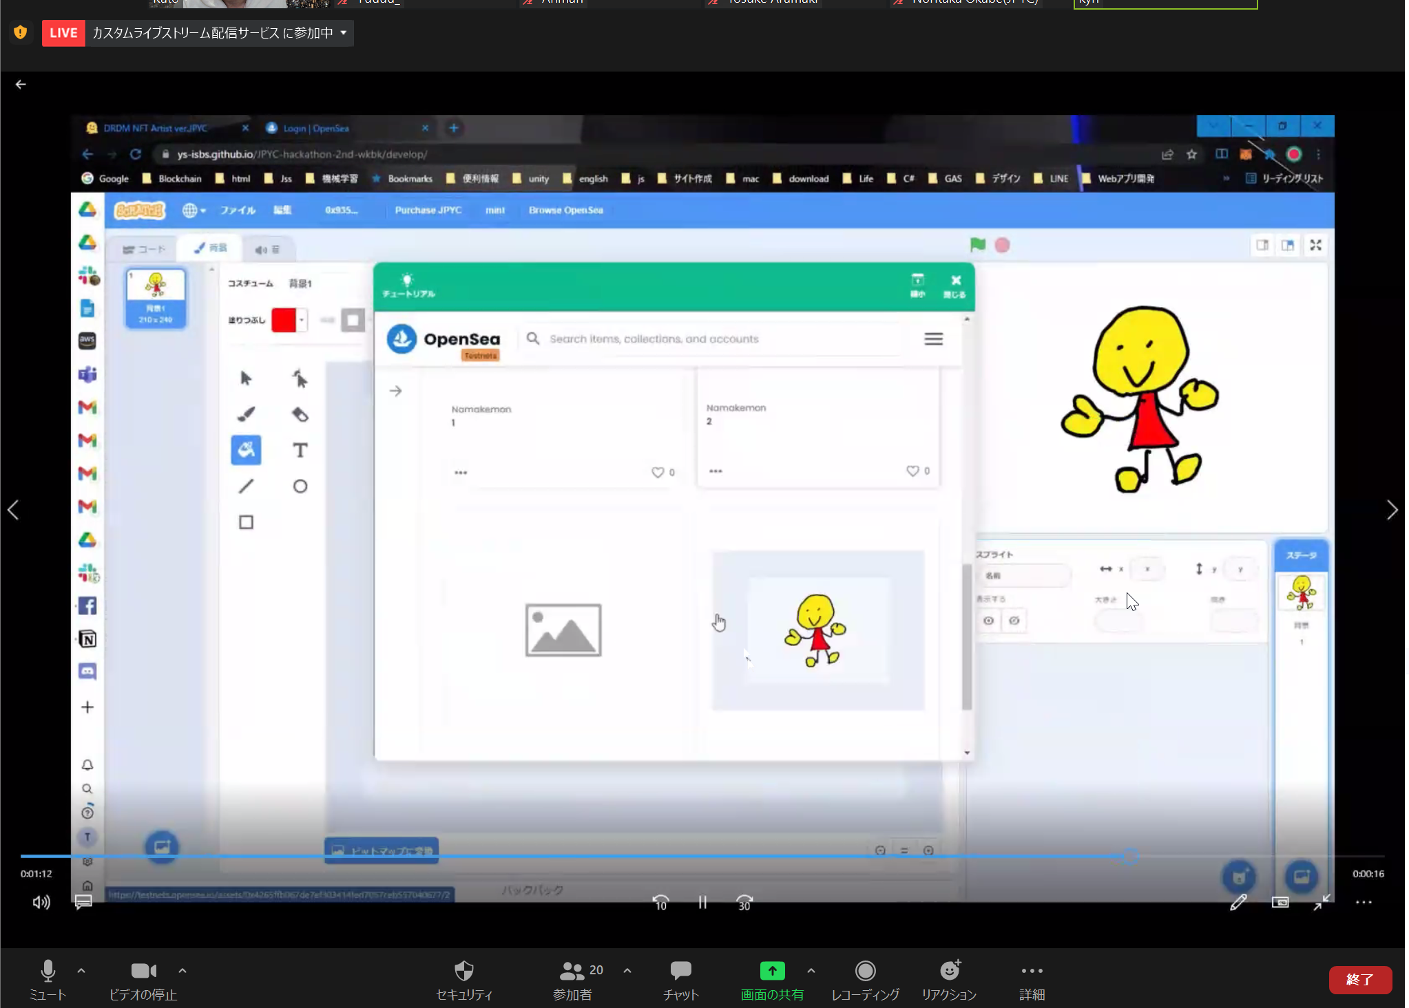
Task: Click the reactions smiley icon
Action: [950, 971]
